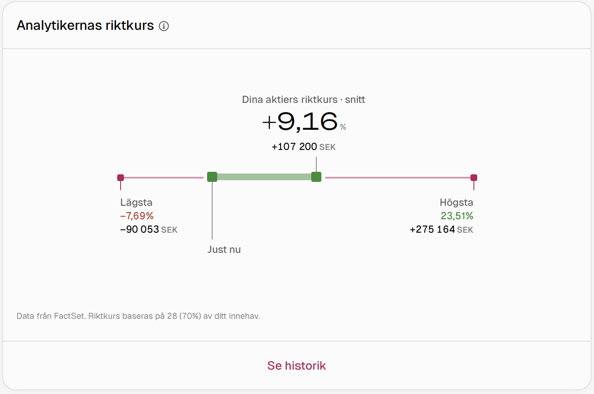Screen dimensions: 594x394
Task: Select the Lägsta red marker on the scale
Action: pyautogui.click(x=121, y=178)
